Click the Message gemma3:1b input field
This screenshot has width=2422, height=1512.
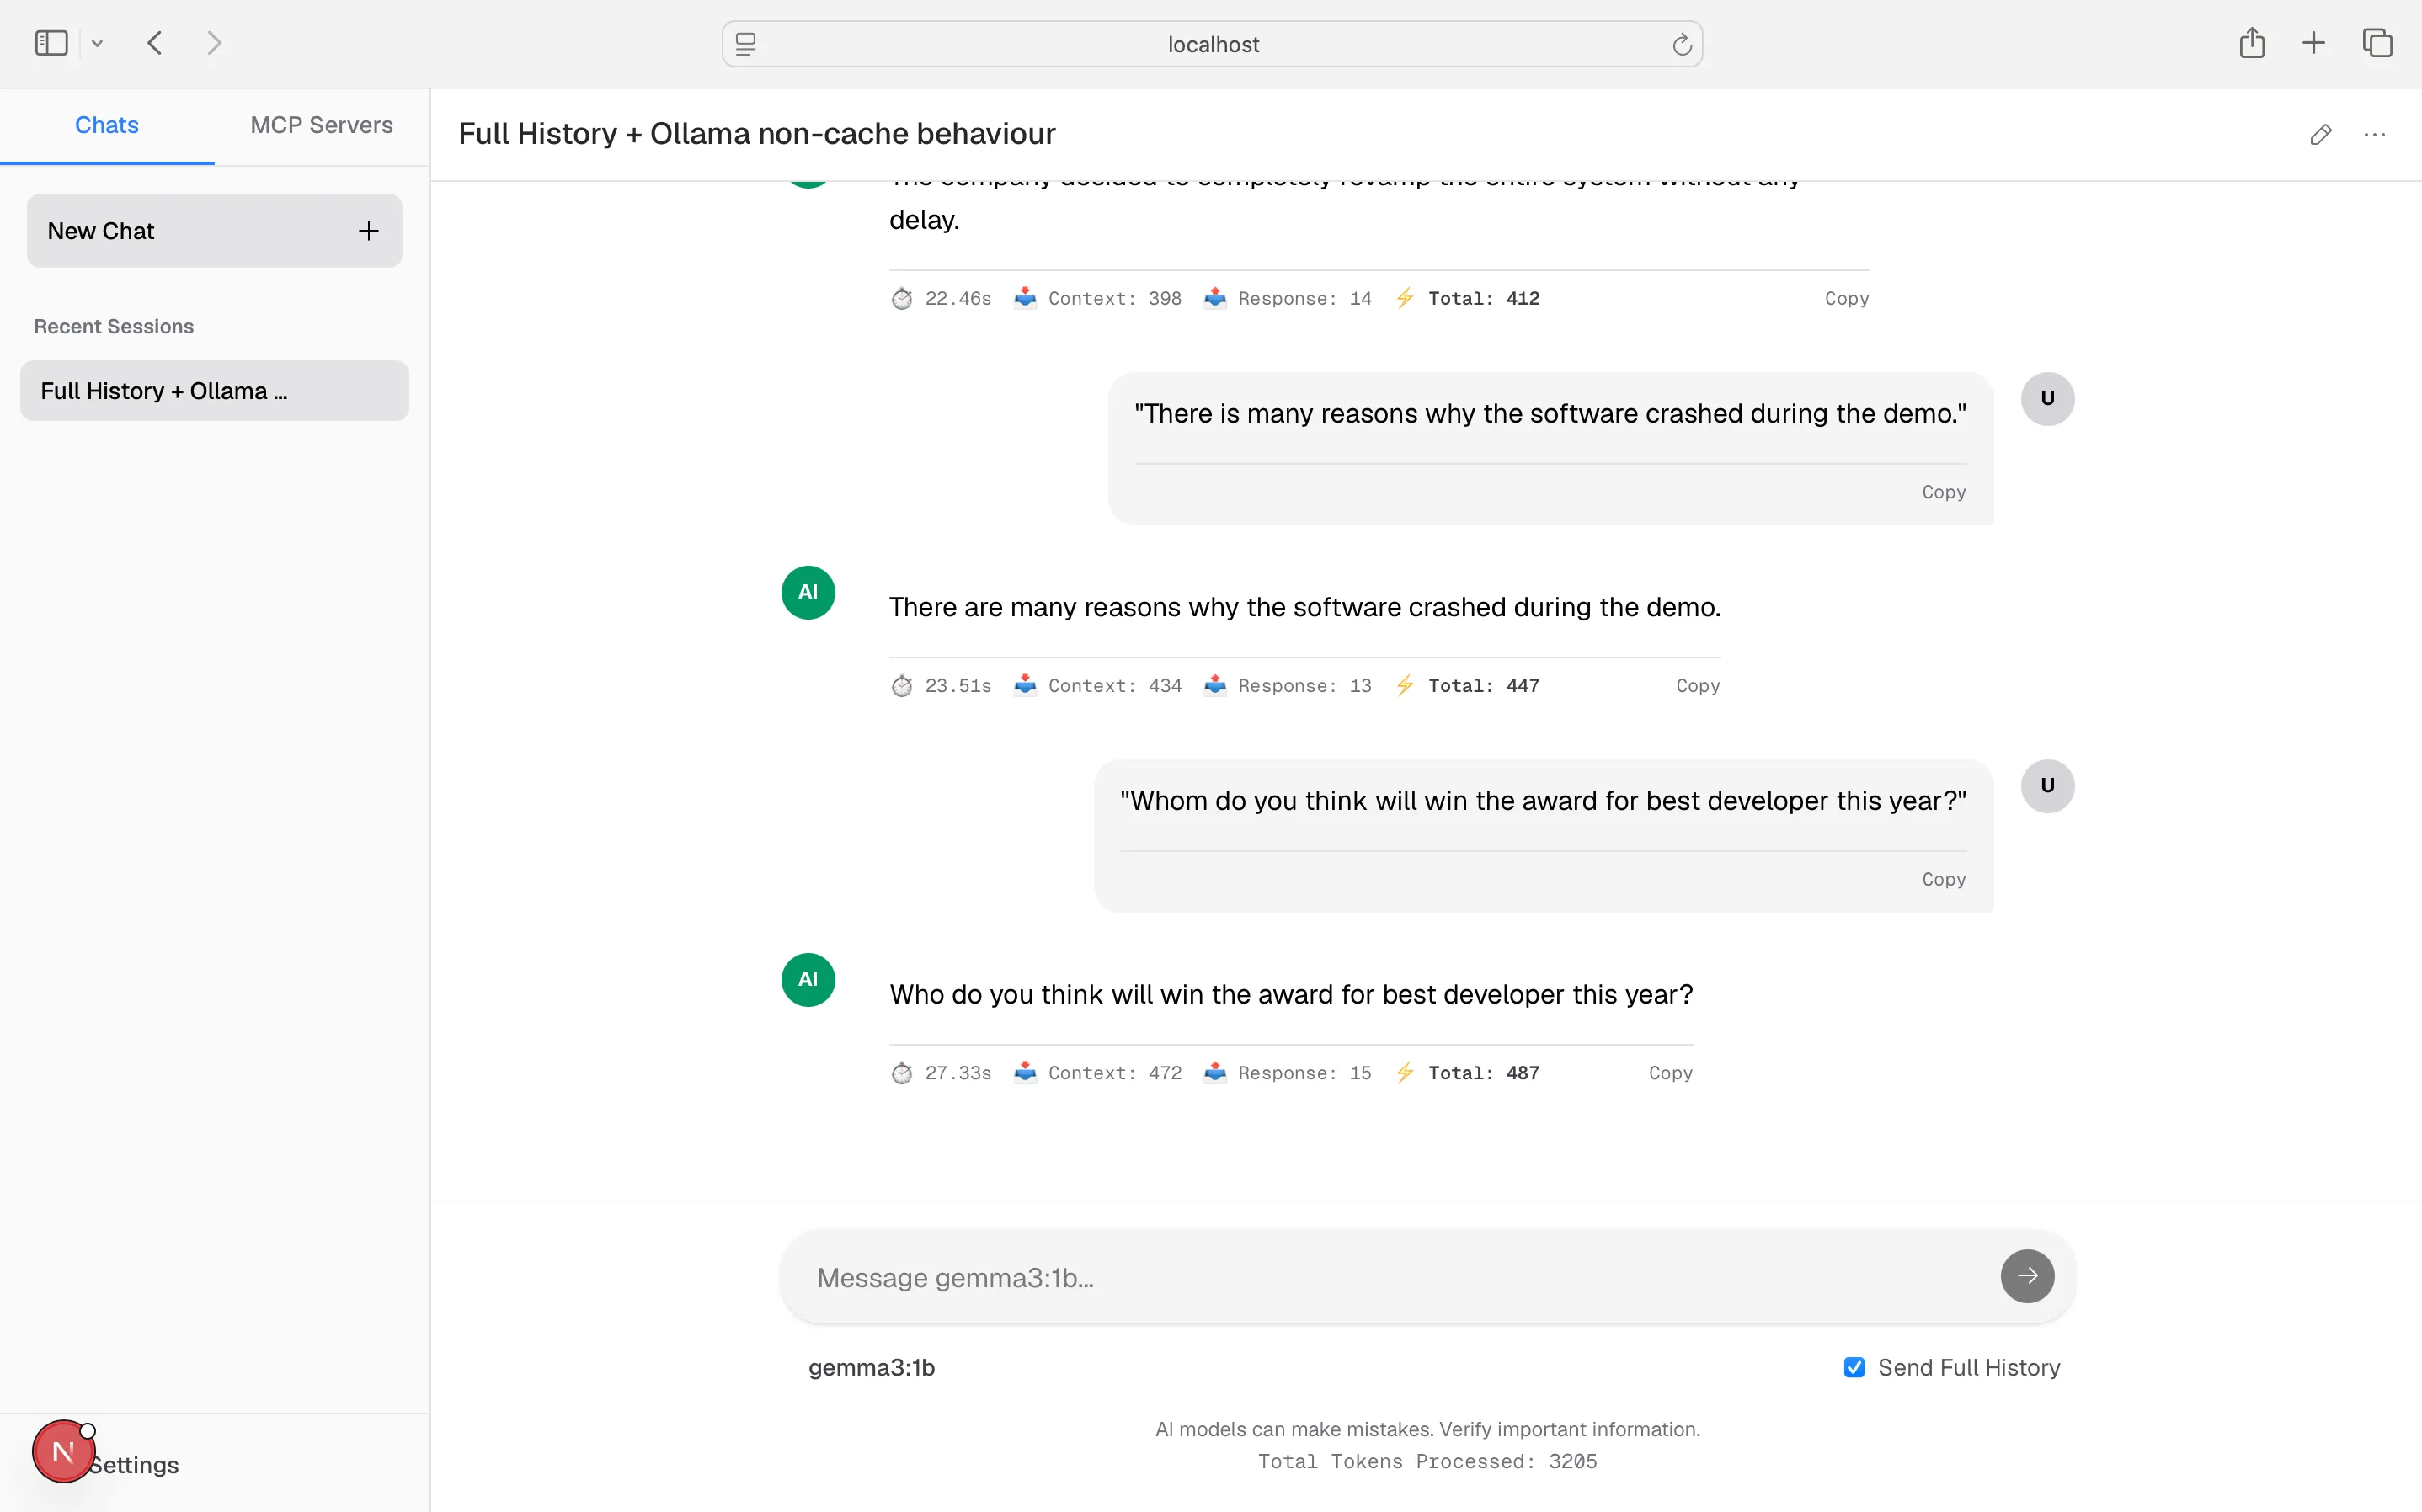coord(1400,1277)
